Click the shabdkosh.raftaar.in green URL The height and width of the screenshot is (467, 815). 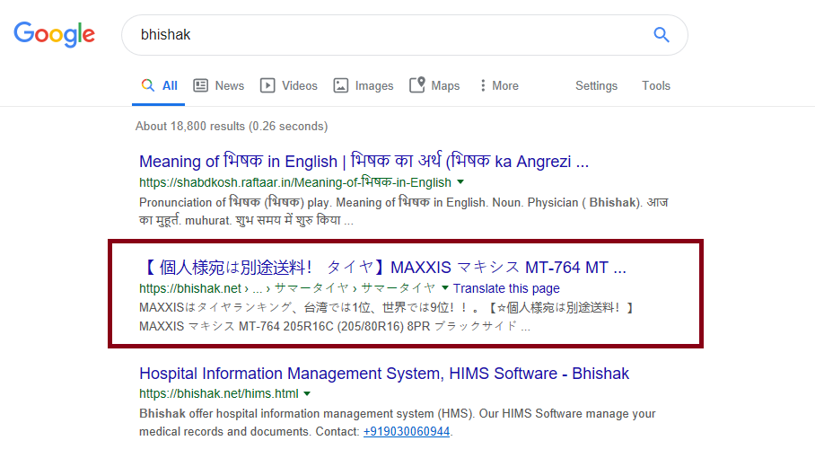pyautogui.click(x=294, y=182)
